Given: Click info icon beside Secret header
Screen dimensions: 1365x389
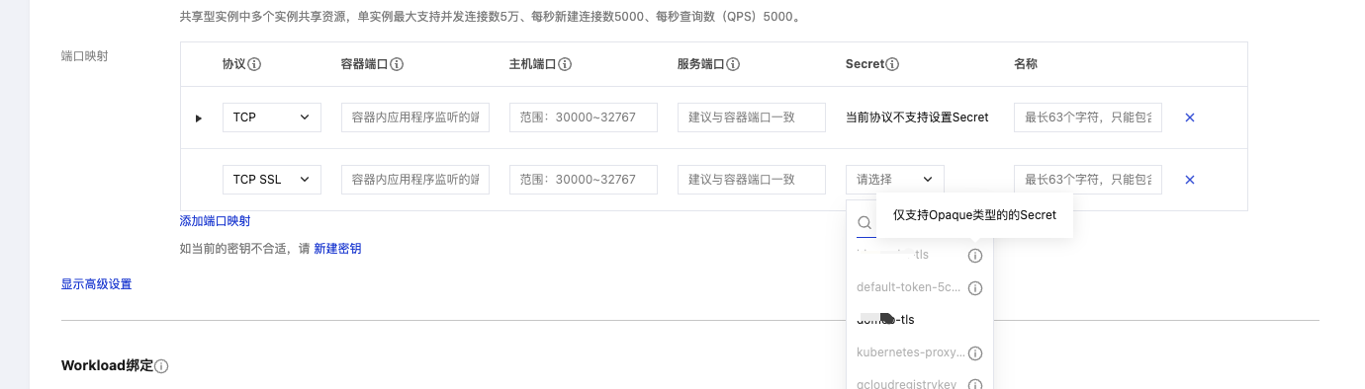Looking at the screenshot, I should [x=892, y=64].
